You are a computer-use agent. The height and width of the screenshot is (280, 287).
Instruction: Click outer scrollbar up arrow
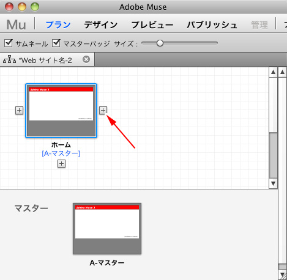283,72
